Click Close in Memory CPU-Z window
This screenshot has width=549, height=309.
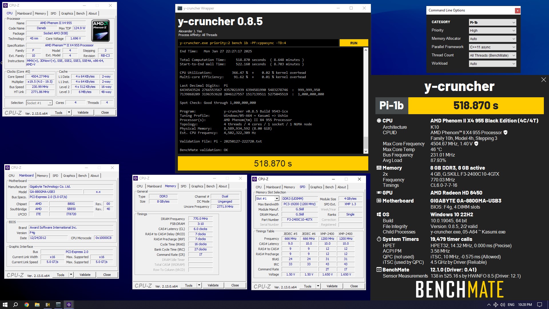click(x=235, y=285)
